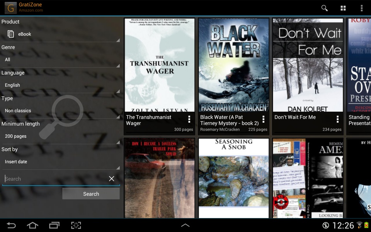Tap the battery status icon
Screen dimensions: 371x232
pos(366,225)
